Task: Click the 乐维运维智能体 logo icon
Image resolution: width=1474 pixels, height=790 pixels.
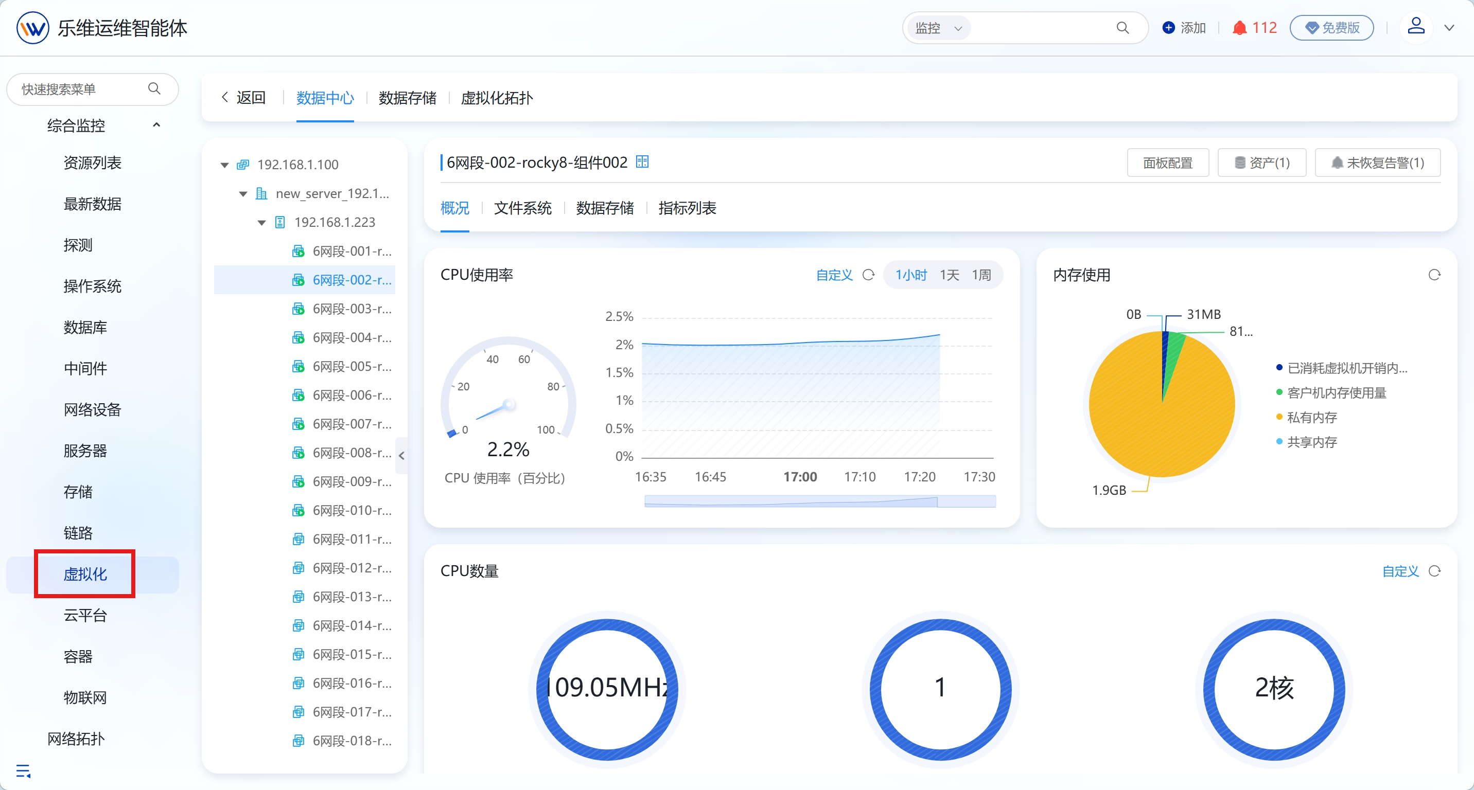Action: pyautogui.click(x=32, y=27)
